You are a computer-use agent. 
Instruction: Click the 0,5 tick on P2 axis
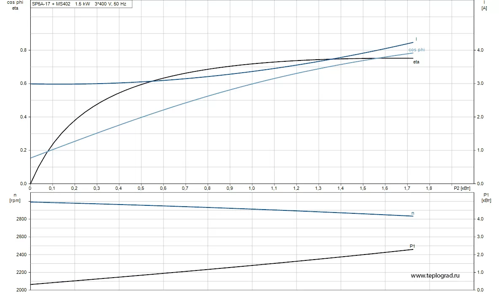tap(141, 188)
